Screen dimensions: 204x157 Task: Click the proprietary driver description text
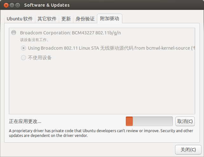[x=101, y=133]
